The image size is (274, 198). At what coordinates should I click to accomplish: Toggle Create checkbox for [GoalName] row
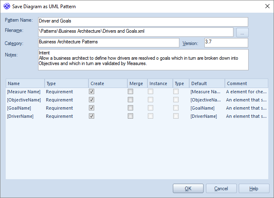(92, 108)
